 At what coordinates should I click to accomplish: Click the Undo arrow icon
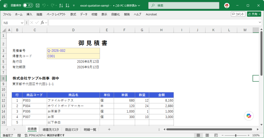pyautogui.click(x=44, y=6)
